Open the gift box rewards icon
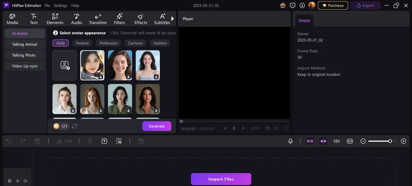The width and height of the screenshot is (412, 186). click(x=283, y=6)
